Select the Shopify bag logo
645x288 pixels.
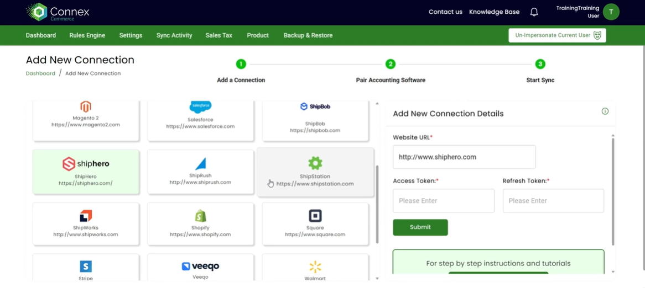[200, 216]
